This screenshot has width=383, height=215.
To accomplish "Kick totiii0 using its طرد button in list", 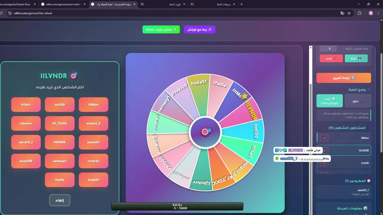I will point(324,163).
